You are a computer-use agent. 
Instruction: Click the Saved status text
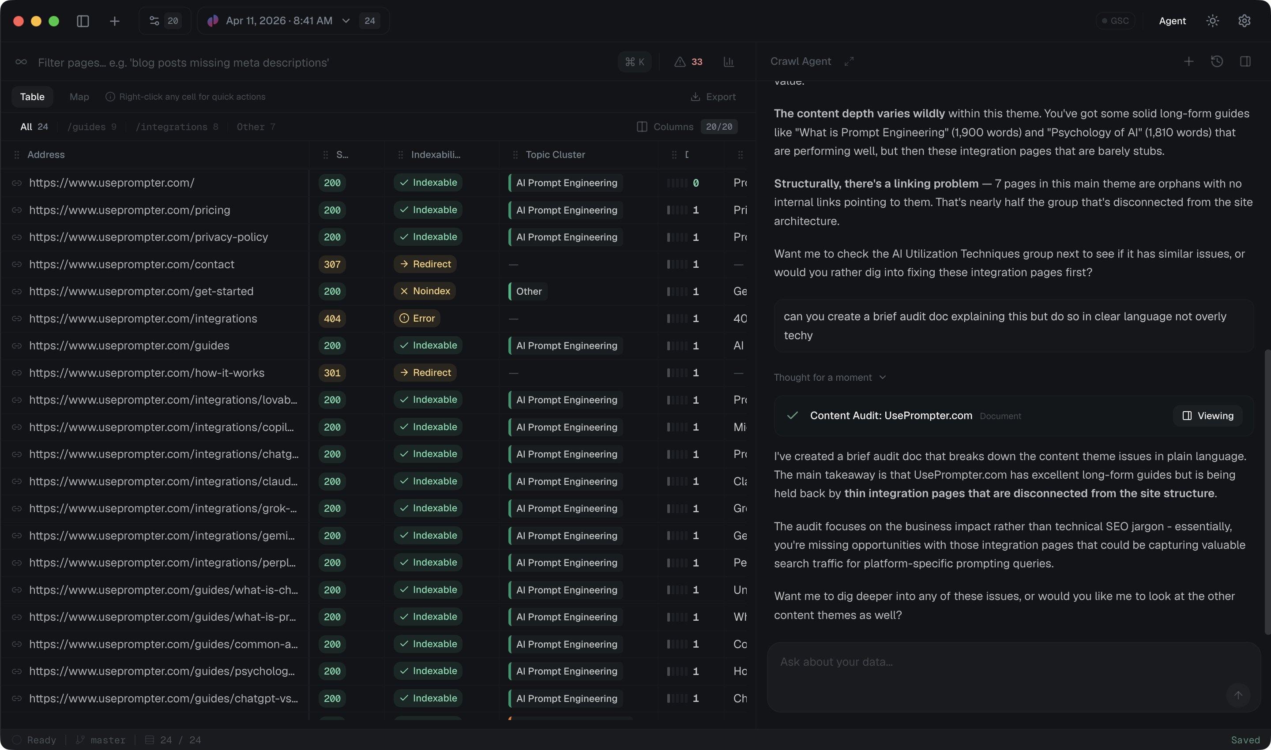coord(1245,740)
